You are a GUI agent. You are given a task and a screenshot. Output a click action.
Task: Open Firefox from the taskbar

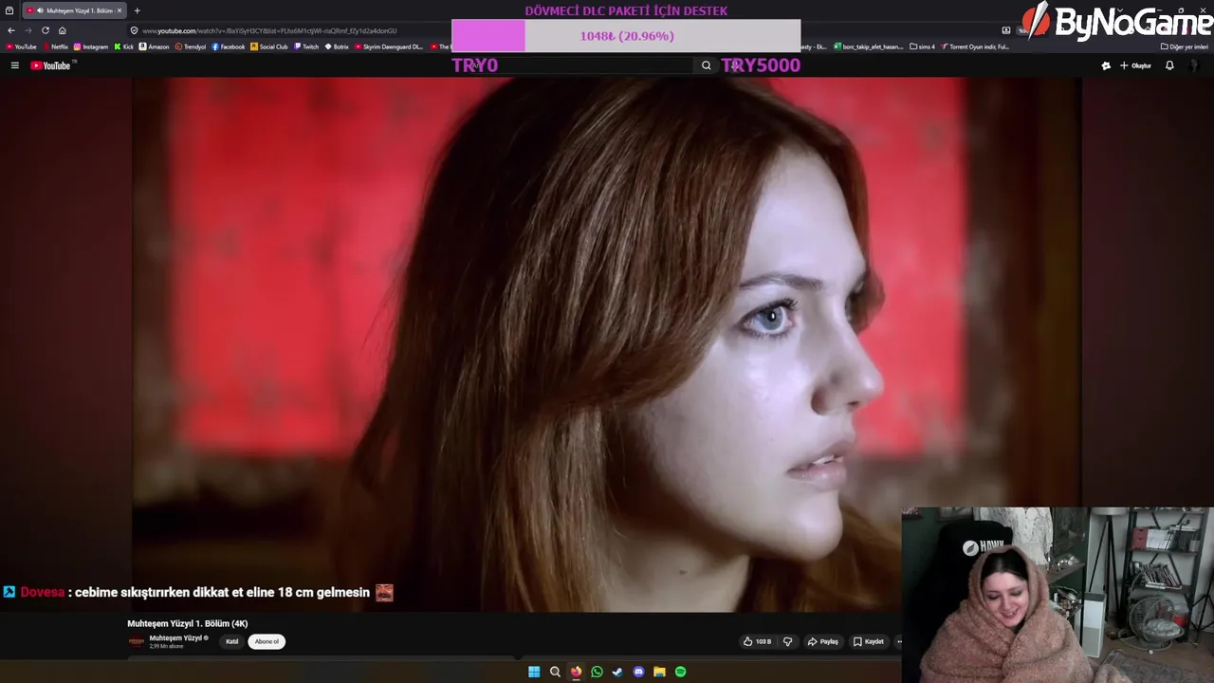coord(576,672)
